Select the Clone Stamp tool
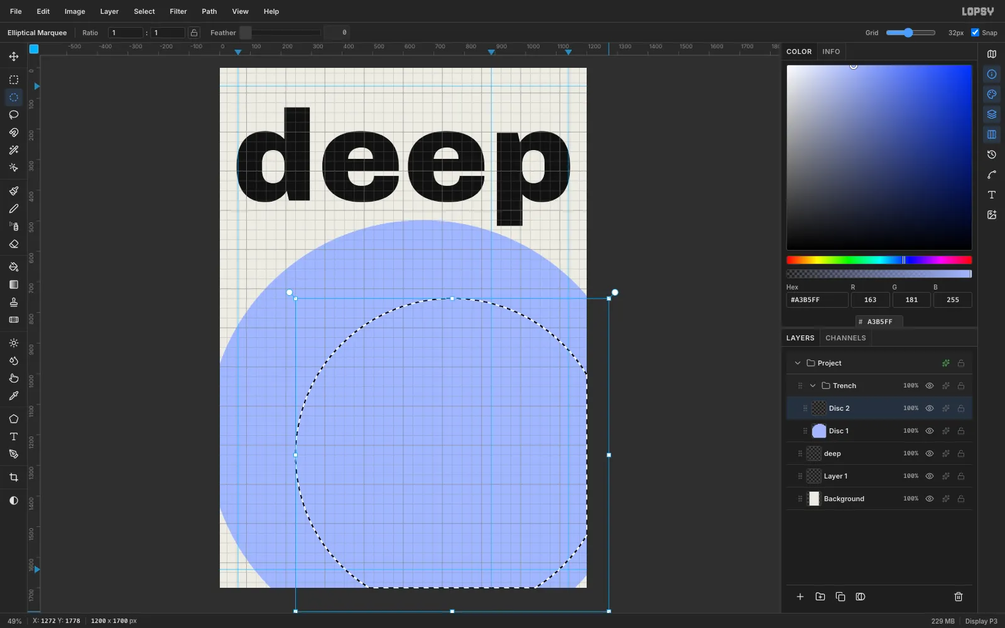Viewport: 1005px width, 628px height. pyautogui.click(x=14, y=302)
